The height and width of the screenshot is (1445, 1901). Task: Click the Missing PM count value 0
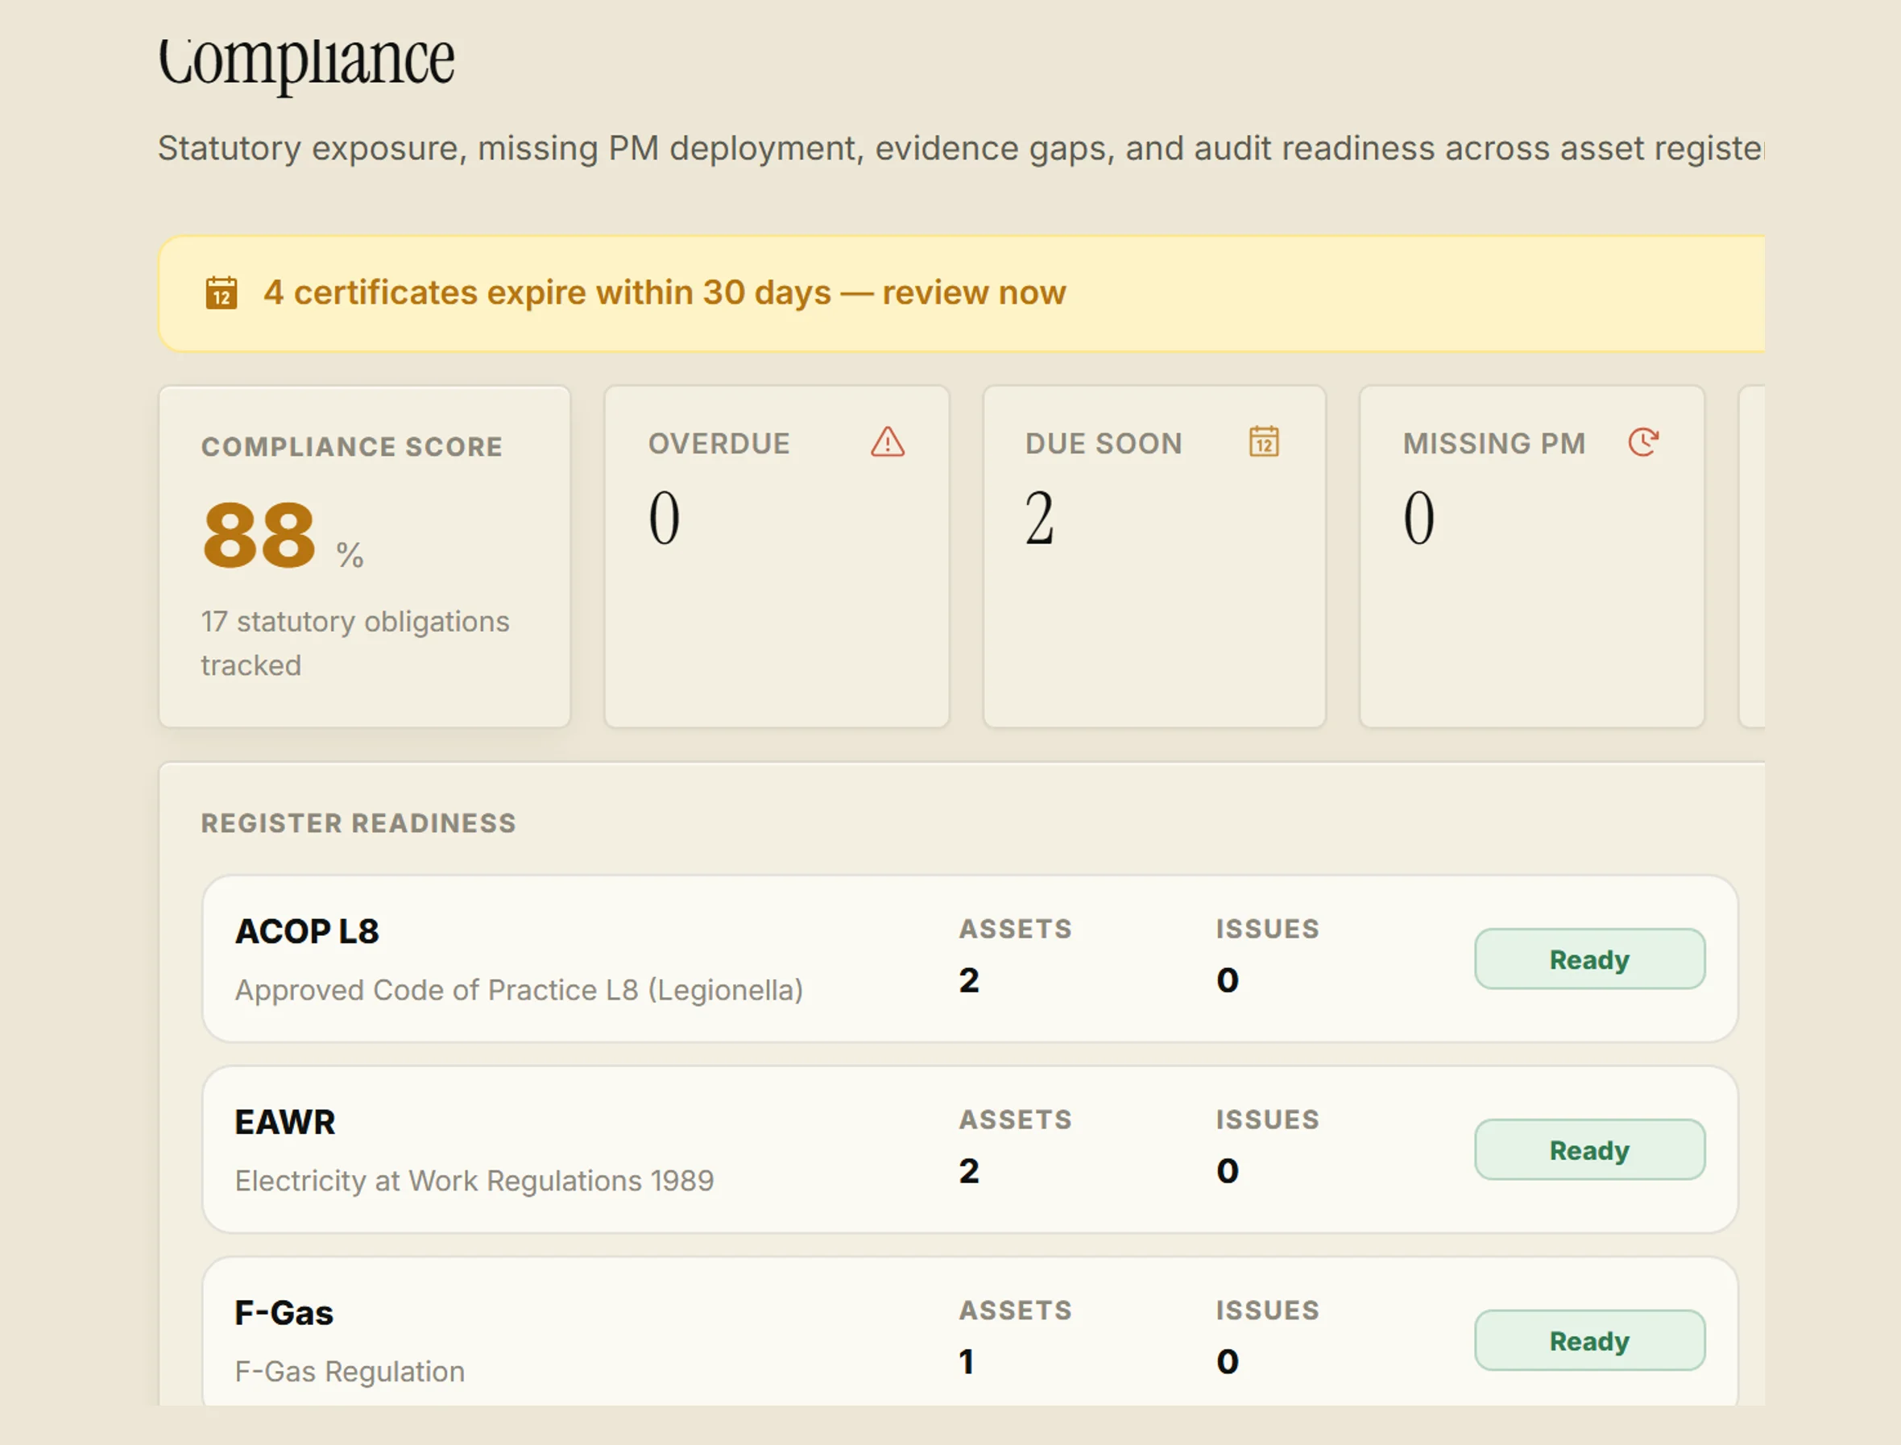(1419, 518)
